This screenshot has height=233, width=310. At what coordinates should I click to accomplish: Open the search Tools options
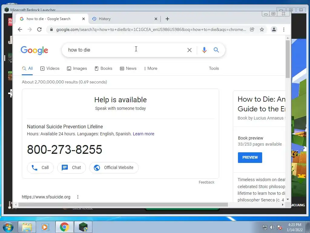(214, 68)
